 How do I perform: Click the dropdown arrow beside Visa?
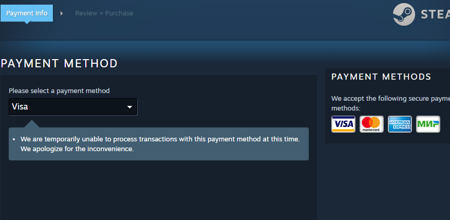129,107
